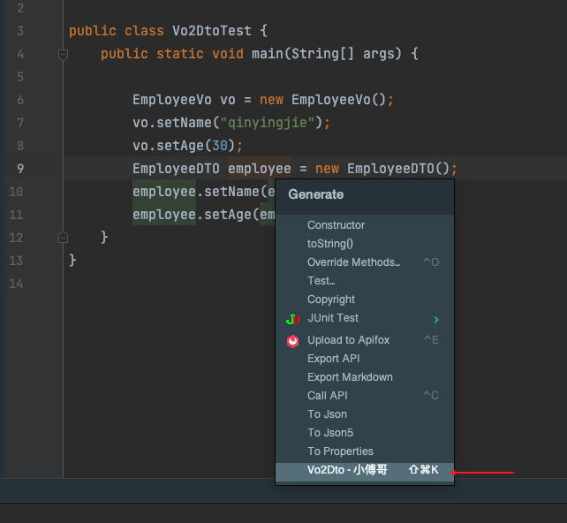Select Constructor from the Generate menu
Image resolution: width=567 pixels, height=523 pixels.
tap(336, 225)
